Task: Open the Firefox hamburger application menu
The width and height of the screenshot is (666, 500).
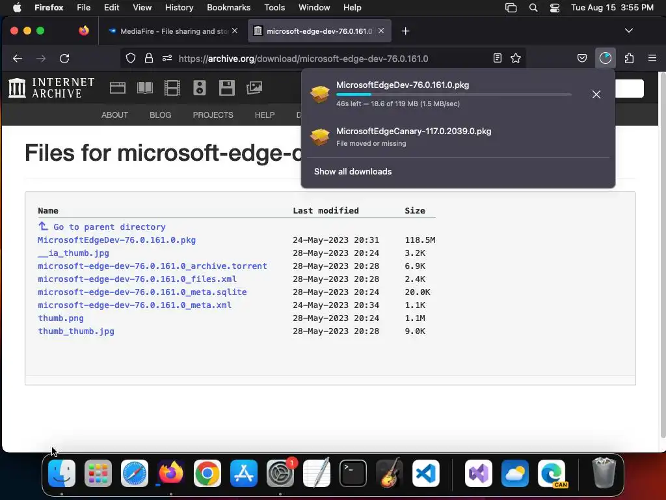Action: (652, 58)
